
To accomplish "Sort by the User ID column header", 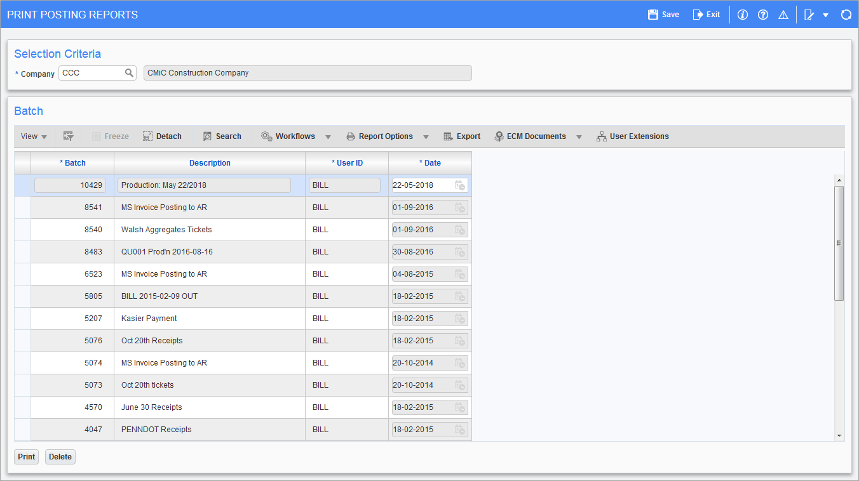I will tap(347, 163).
